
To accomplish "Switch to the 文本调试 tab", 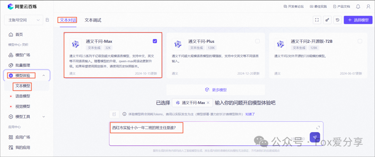I will pyautogui.click(x=93, y=20).
